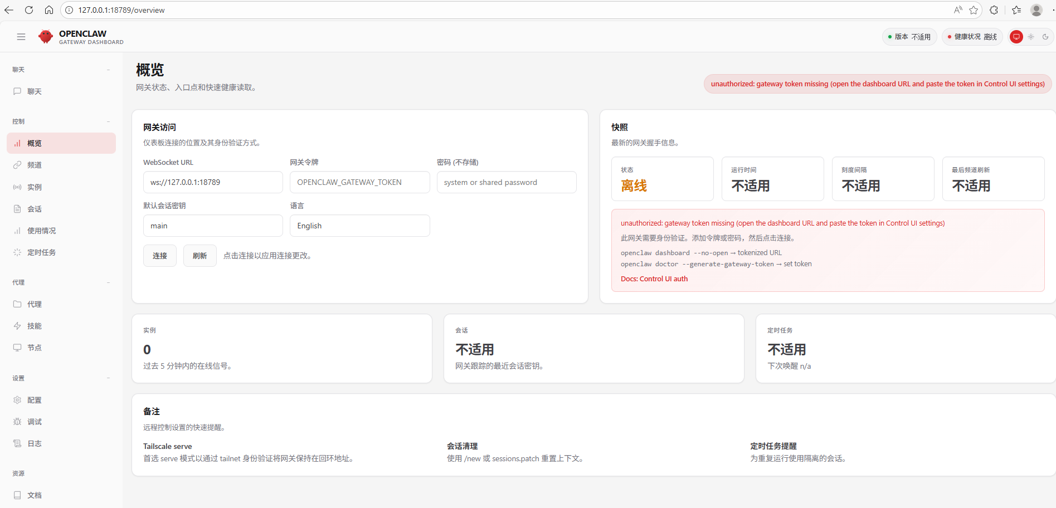Screen dimensions: 1056x508
Task: Switch to light theme (sun button)
Action: pos(1031,37)
